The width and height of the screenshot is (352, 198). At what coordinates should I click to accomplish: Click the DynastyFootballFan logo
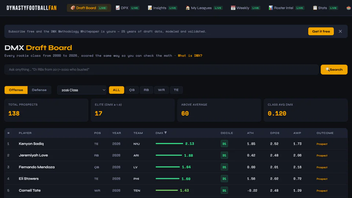[32, 8]
